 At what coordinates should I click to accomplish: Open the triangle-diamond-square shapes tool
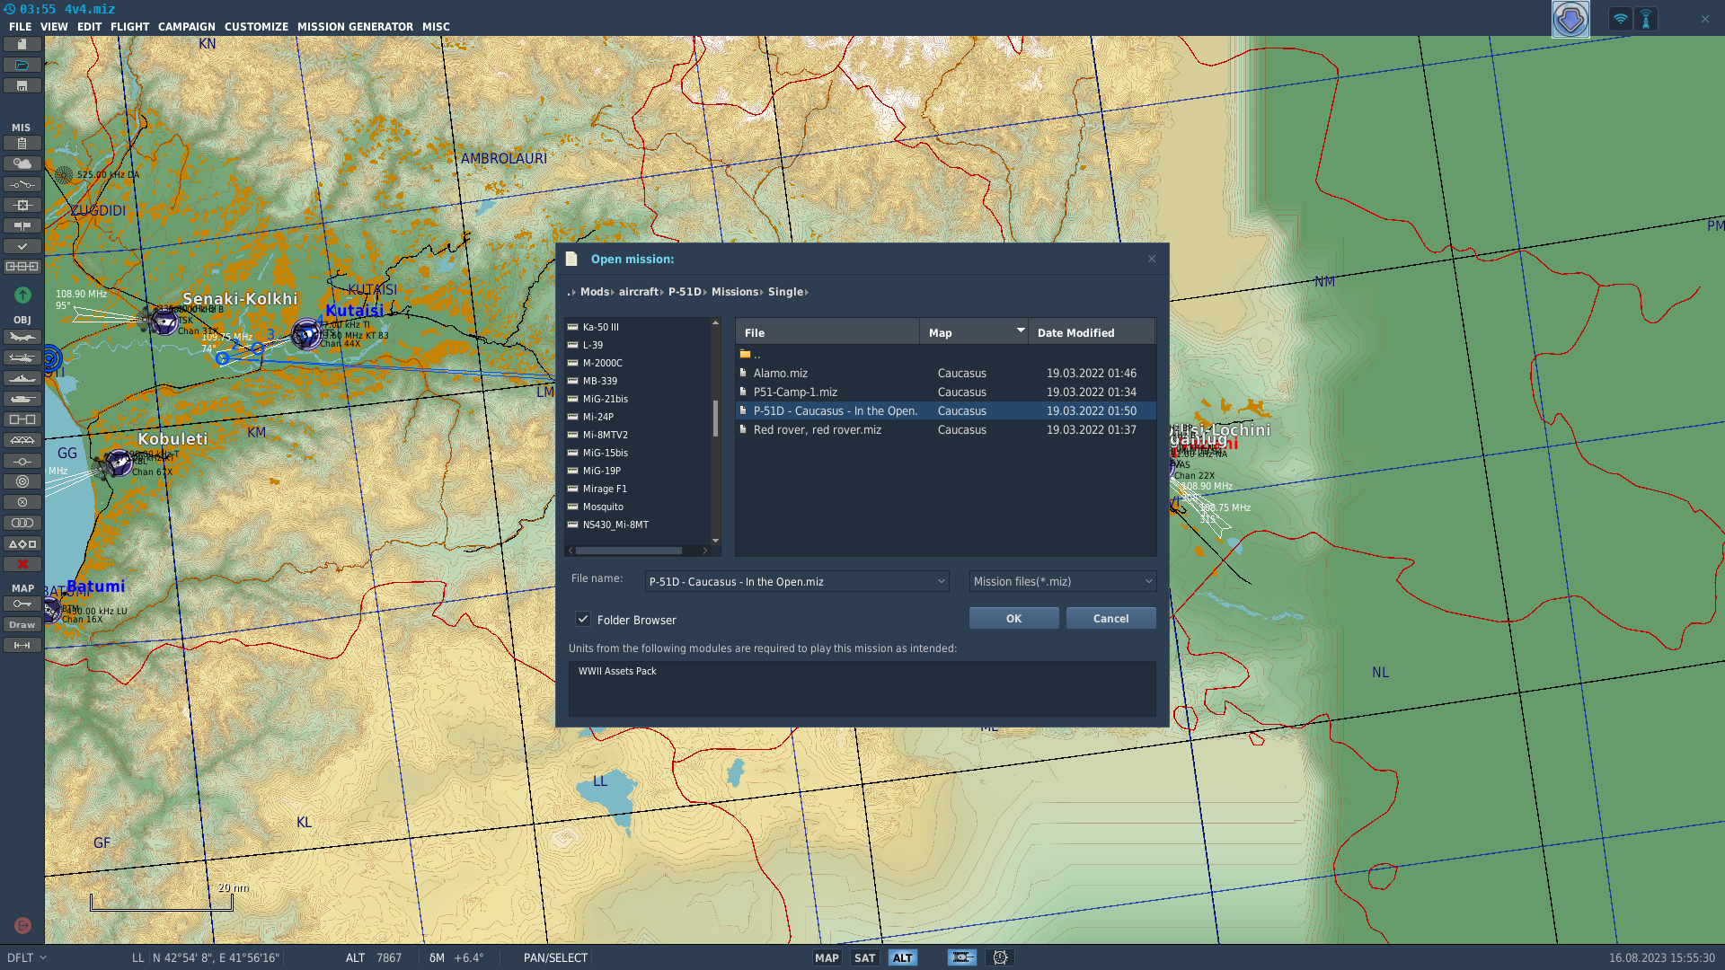(x=22, y=543)
